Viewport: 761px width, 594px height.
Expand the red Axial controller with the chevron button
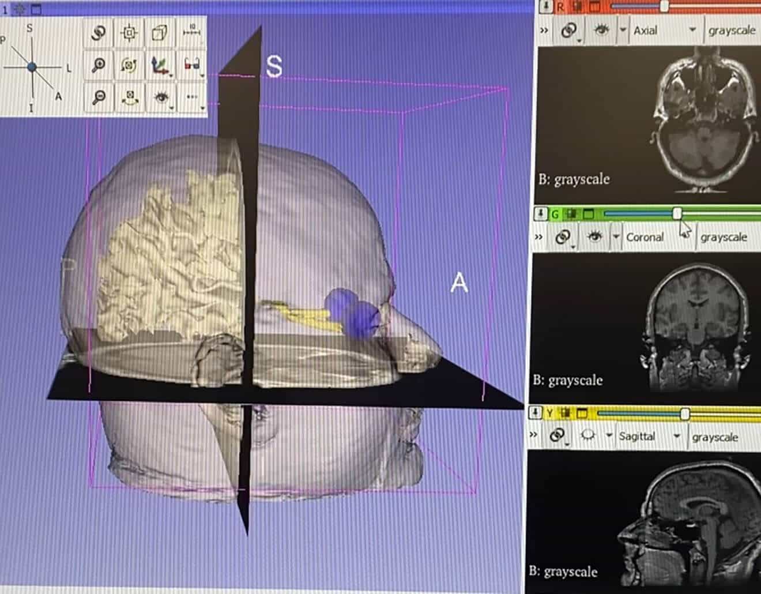pyautogui.click(x=544, y=29)
